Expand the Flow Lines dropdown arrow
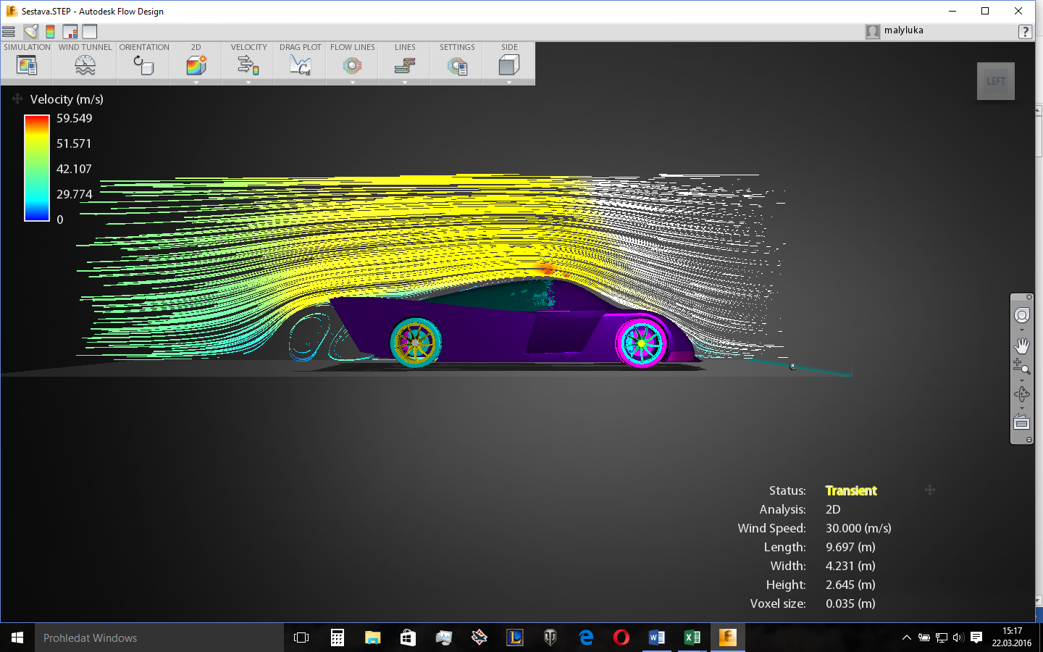The image size is (1043, 652). point(353,83)
